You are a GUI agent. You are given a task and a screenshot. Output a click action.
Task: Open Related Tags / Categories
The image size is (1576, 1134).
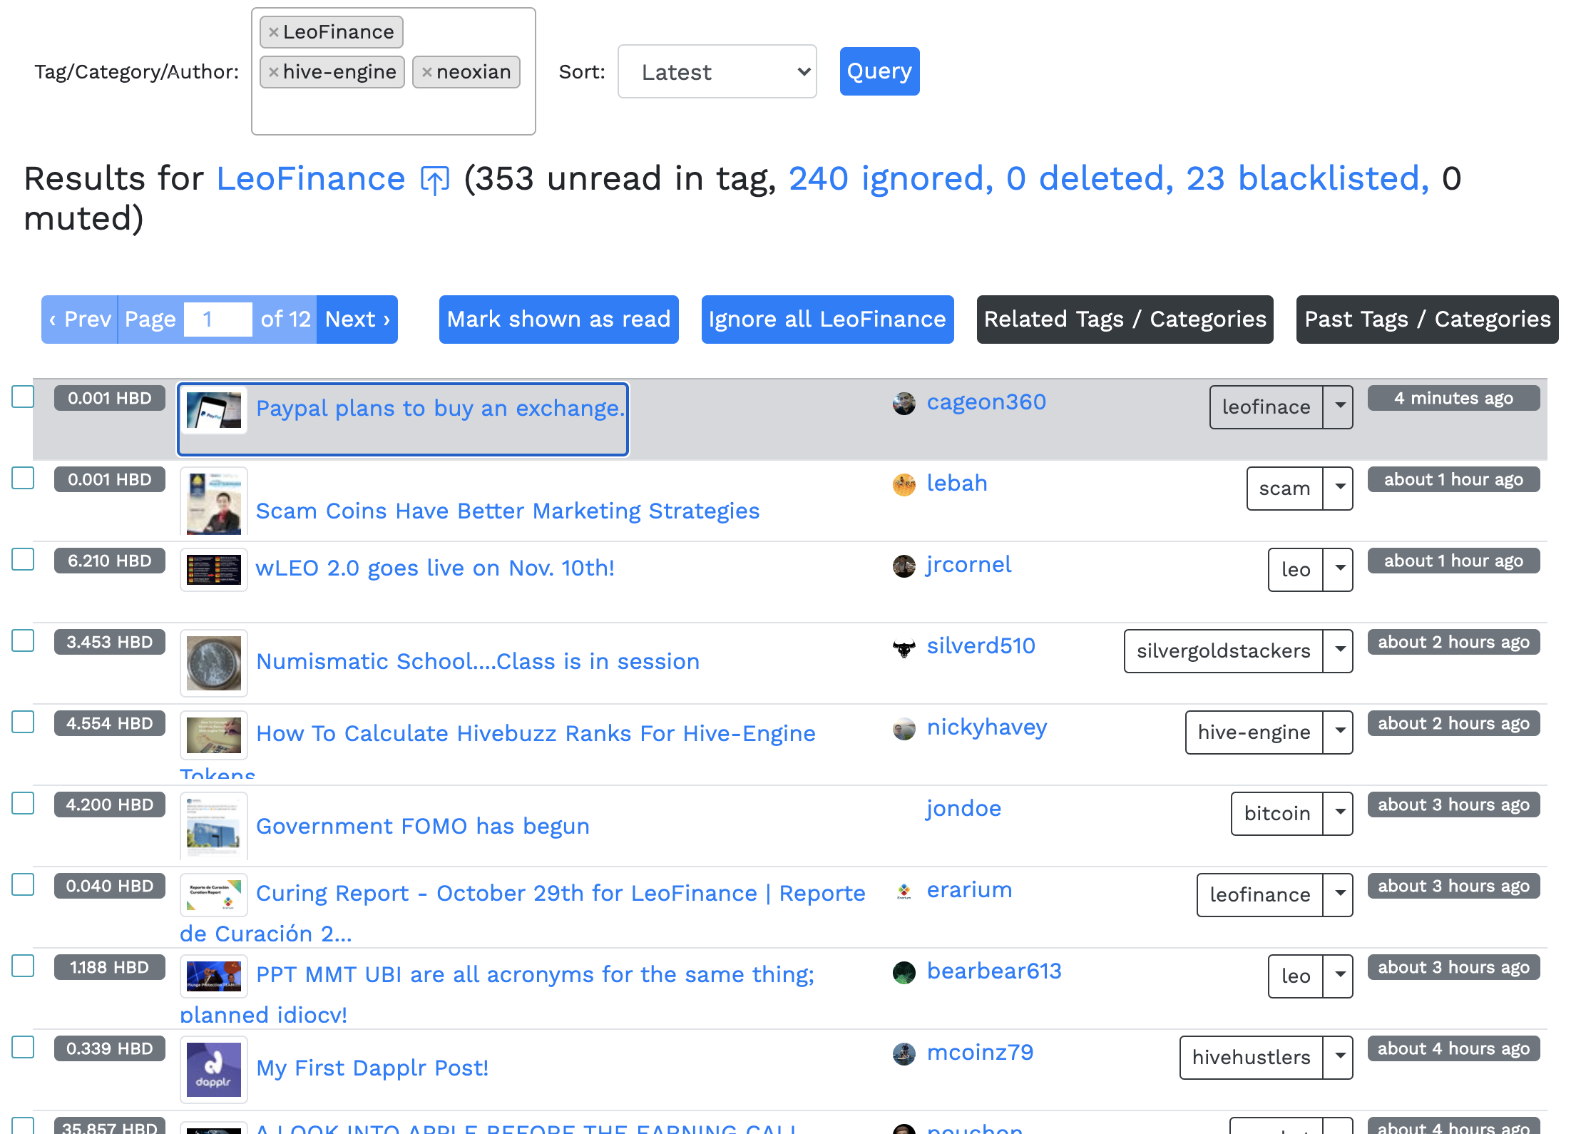[x=1125, y=320]
